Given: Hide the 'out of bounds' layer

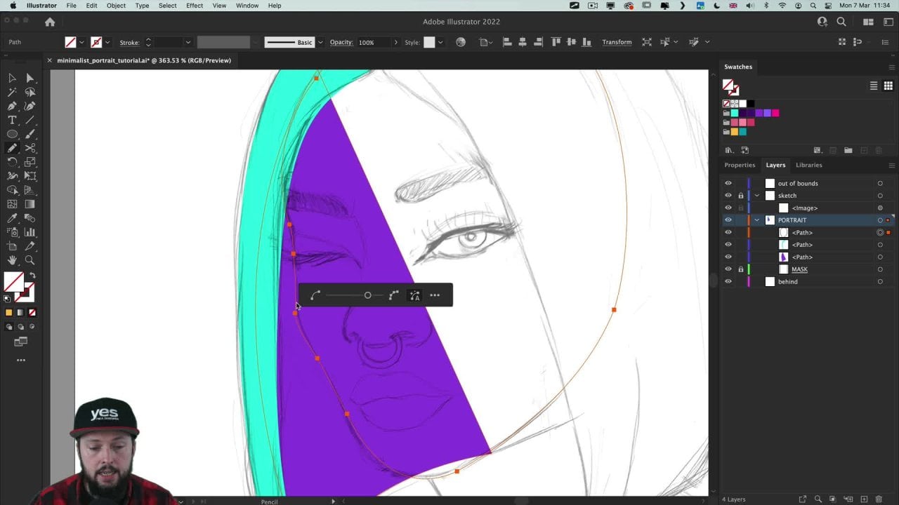Looking at the screenshot, I should click(x=728, y=184).
